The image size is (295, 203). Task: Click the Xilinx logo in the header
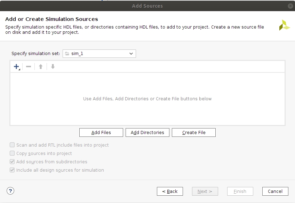284,25
